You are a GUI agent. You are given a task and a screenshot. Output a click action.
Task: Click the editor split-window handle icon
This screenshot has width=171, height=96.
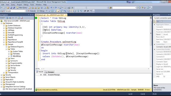(x=151, y=18)
